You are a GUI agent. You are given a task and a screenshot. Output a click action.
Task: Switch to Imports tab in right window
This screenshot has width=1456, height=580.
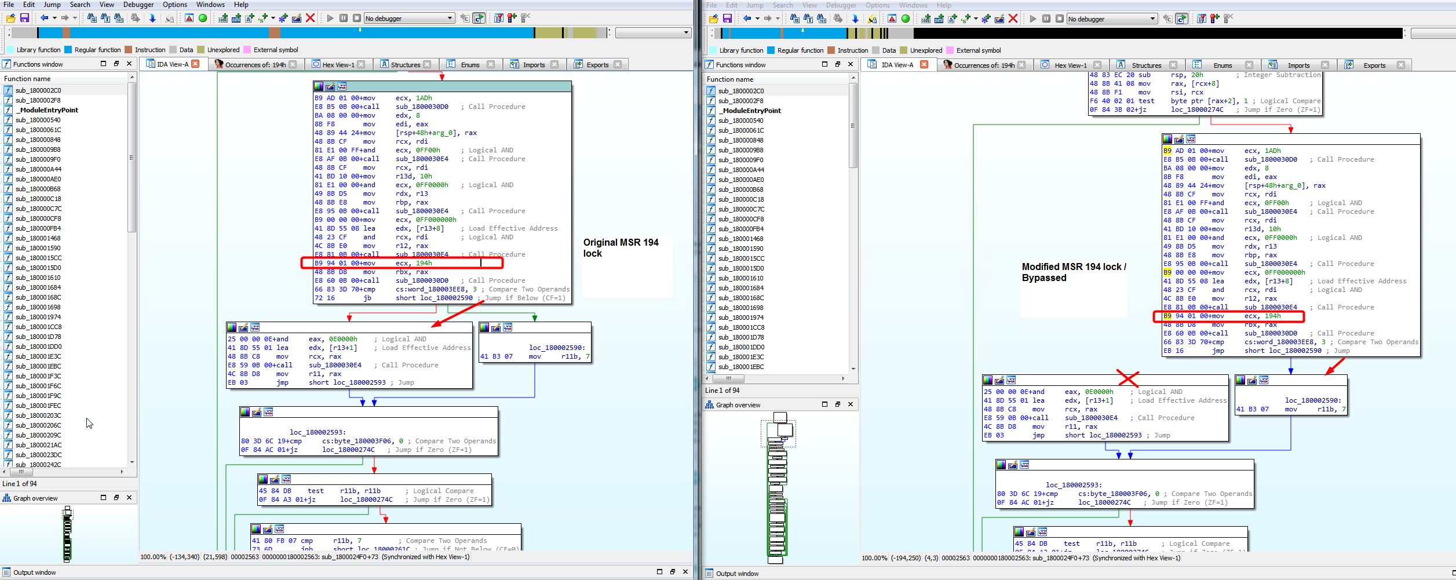(x=1298, y=65)
